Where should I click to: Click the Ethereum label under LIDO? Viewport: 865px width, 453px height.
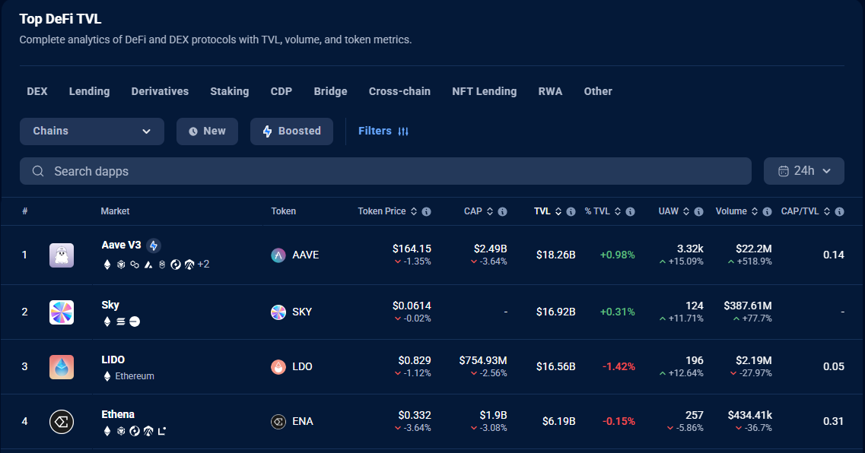(135, 376)
